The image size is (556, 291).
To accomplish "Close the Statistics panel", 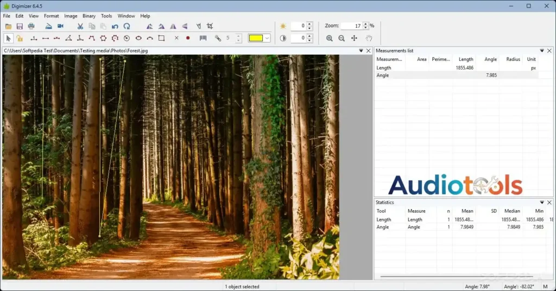I will (x=549, y=203).
